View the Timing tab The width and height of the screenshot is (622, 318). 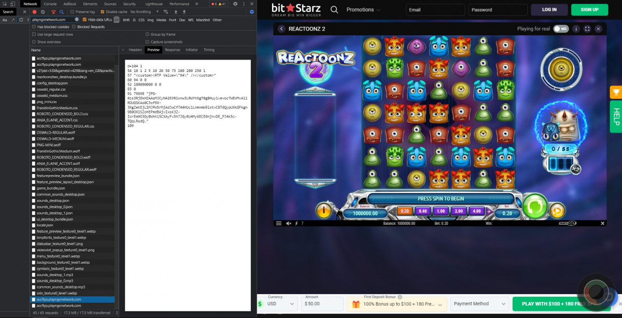(209, 50)
